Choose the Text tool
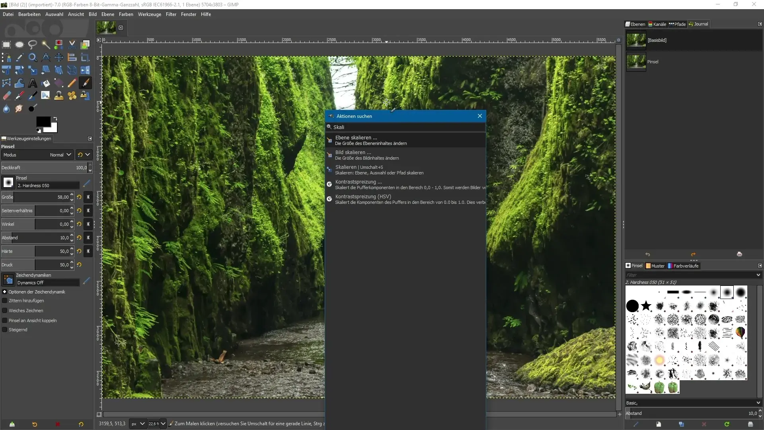 [x=33, y=83]
